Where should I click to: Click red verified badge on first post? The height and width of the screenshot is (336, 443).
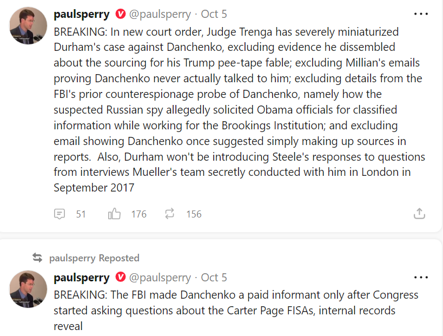[121, 14]
